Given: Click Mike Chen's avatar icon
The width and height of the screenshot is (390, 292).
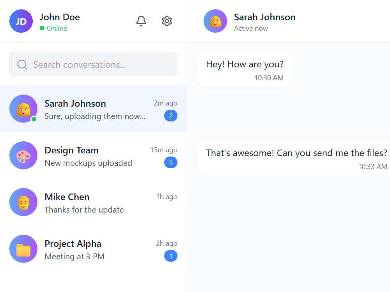Looking at the screenshot, I should 23,202.
